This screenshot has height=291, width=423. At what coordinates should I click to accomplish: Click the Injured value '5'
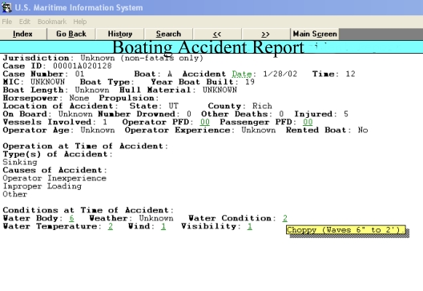[346, 114]
